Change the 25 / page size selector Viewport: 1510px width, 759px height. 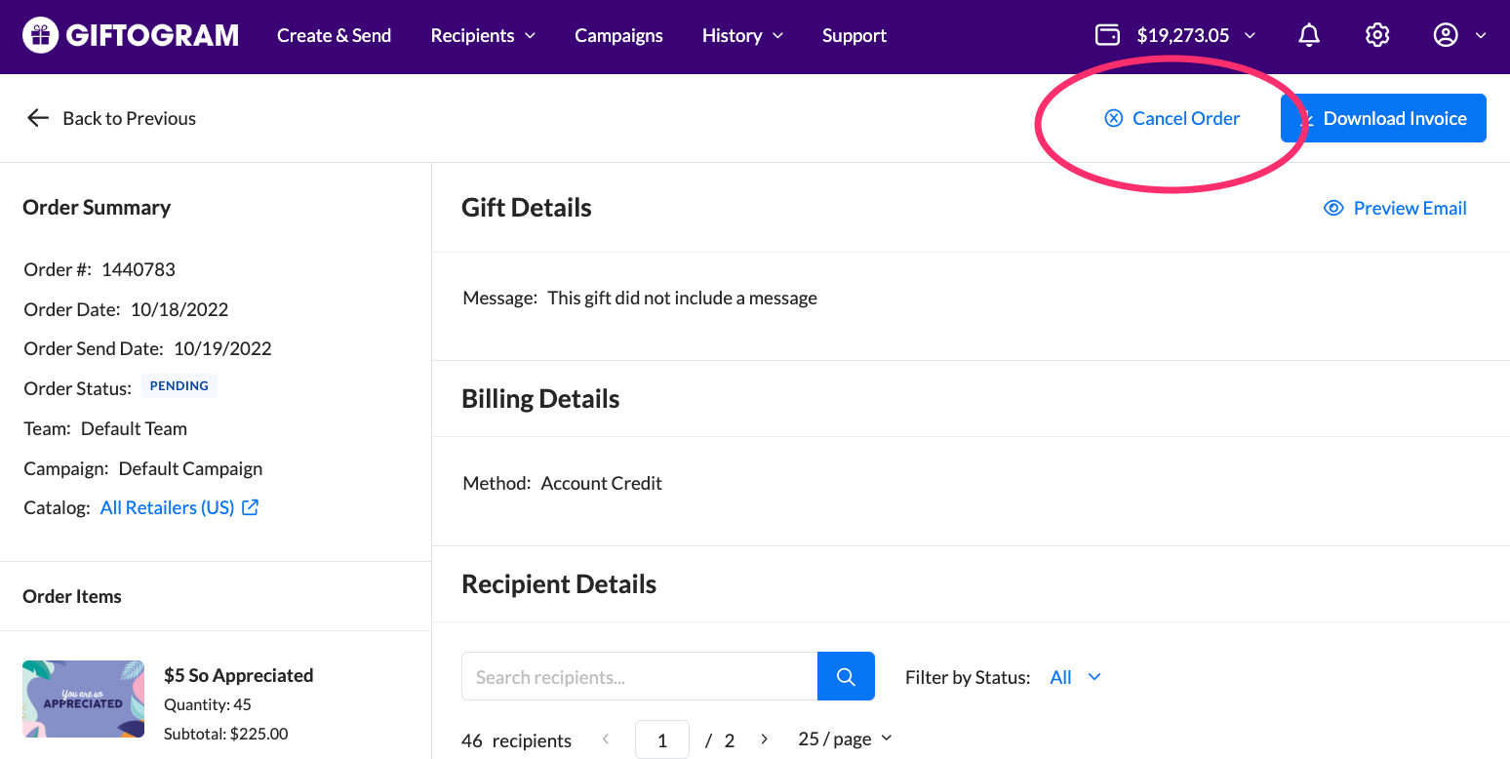[x=845, y=739]
